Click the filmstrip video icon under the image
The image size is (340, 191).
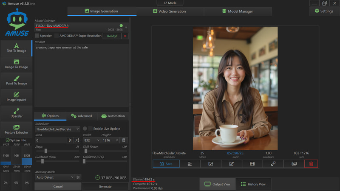252,164
